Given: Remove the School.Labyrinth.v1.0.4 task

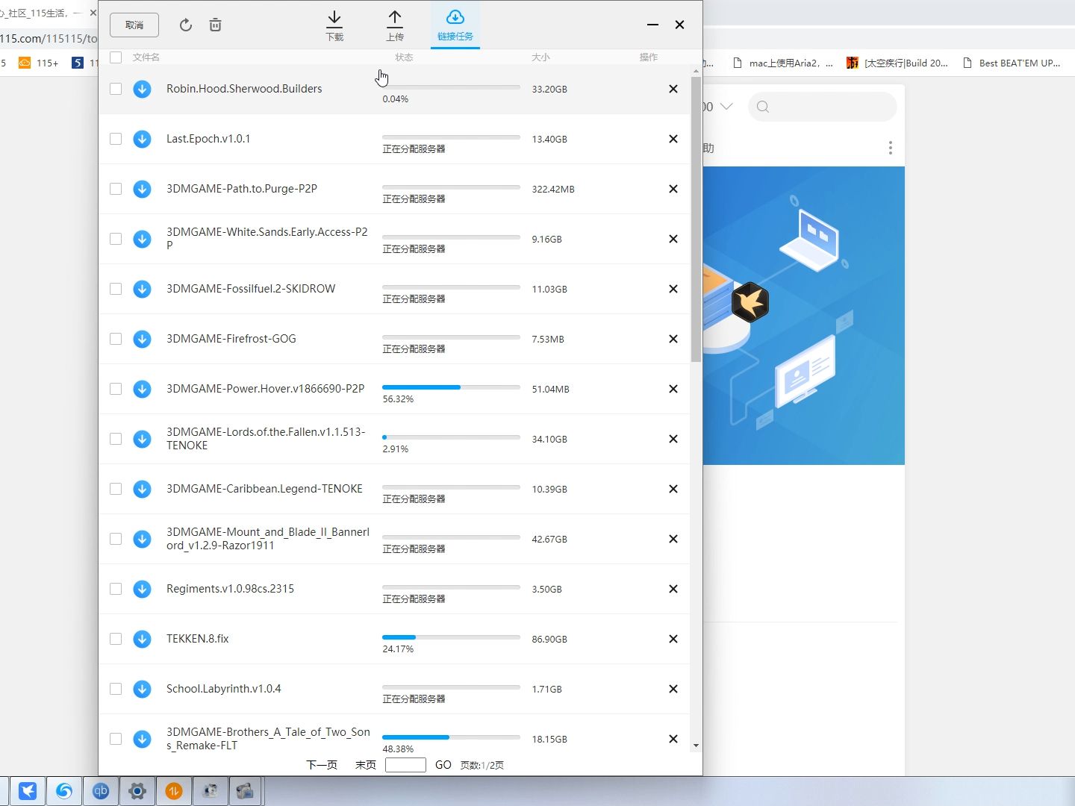Looking at the screenshot, I should point(673,689).
